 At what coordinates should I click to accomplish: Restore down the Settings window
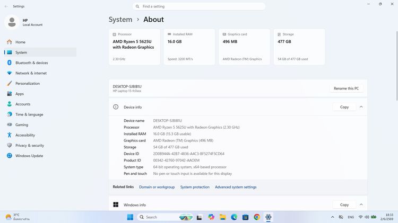(380, 4)
